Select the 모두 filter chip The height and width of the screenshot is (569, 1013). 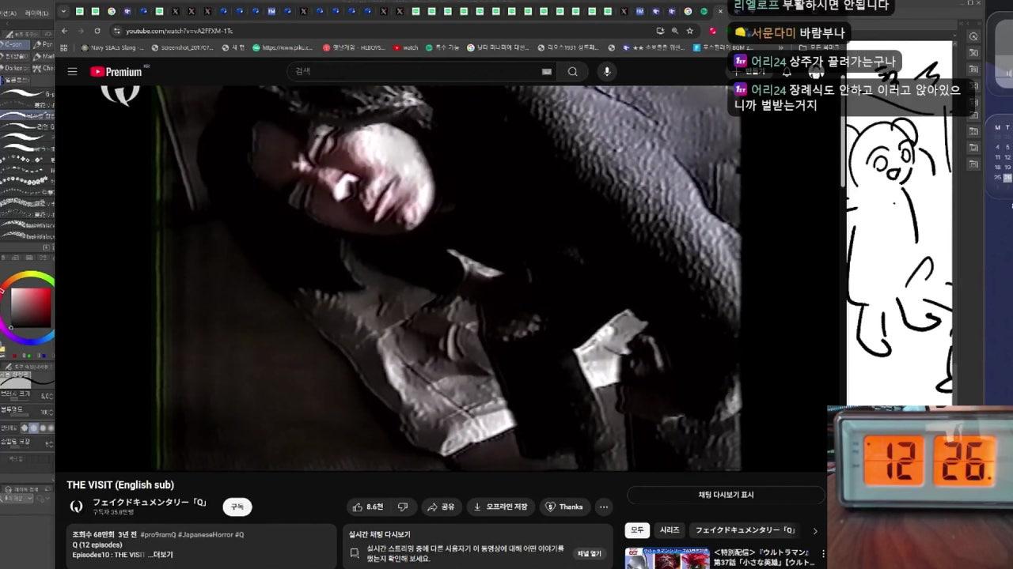tap(637, 530)
